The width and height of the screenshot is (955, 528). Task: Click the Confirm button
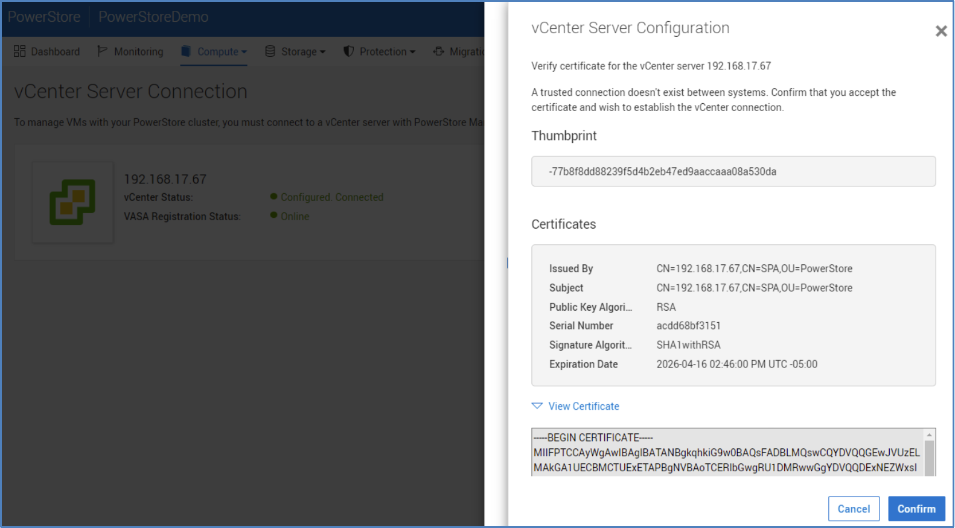[x=916, y=509]
